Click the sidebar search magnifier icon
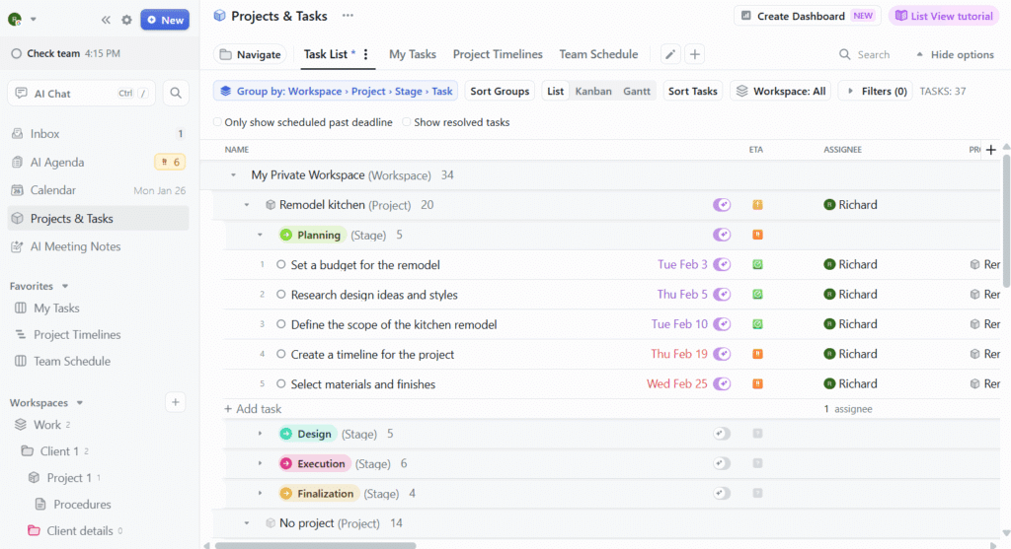The width and height of the screenshot is (1011, 549). click(176, 94)
